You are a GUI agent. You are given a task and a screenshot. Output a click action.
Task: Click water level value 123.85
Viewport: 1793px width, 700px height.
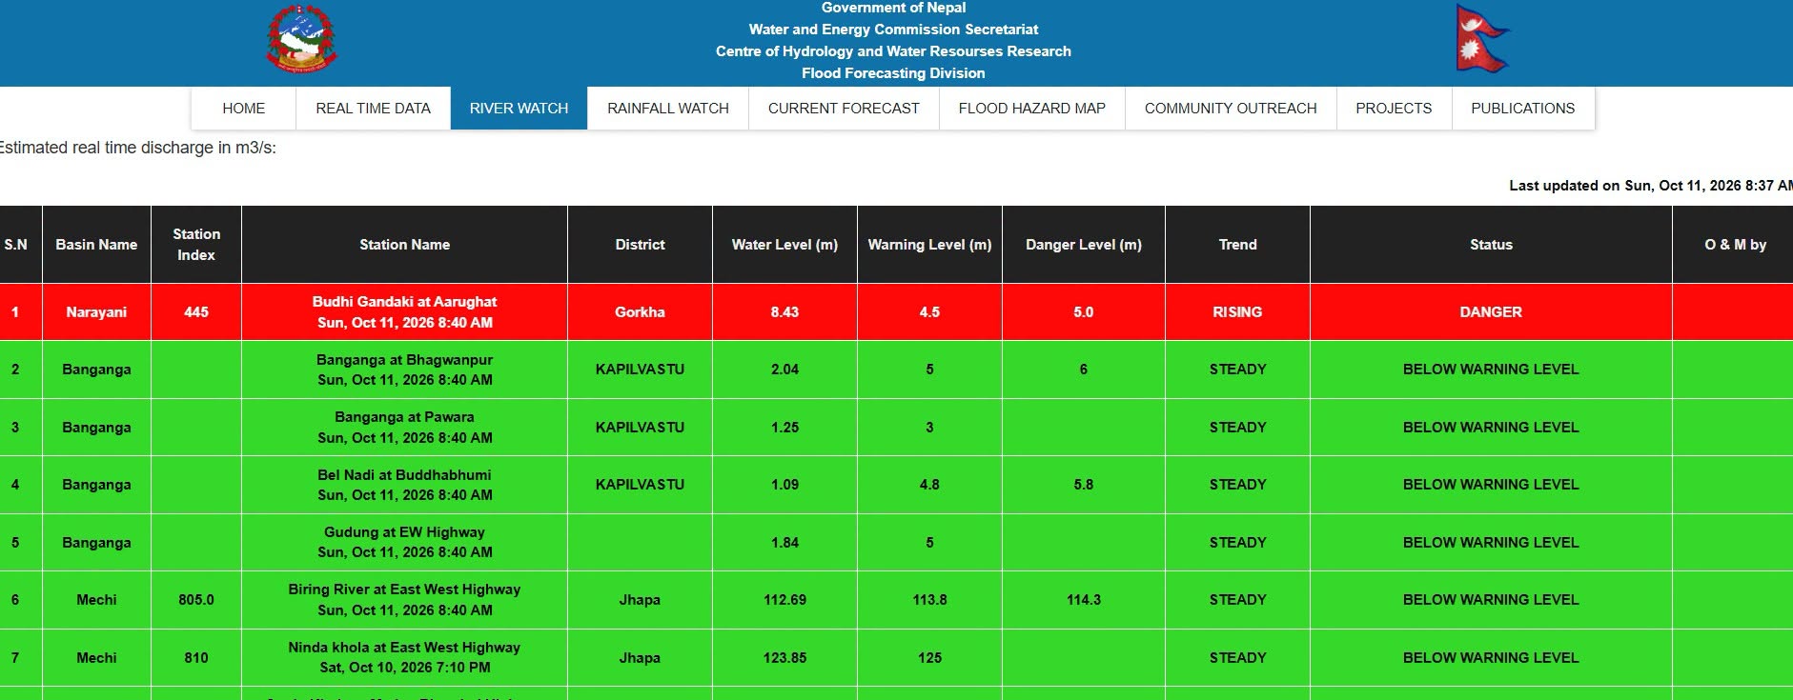784,658
